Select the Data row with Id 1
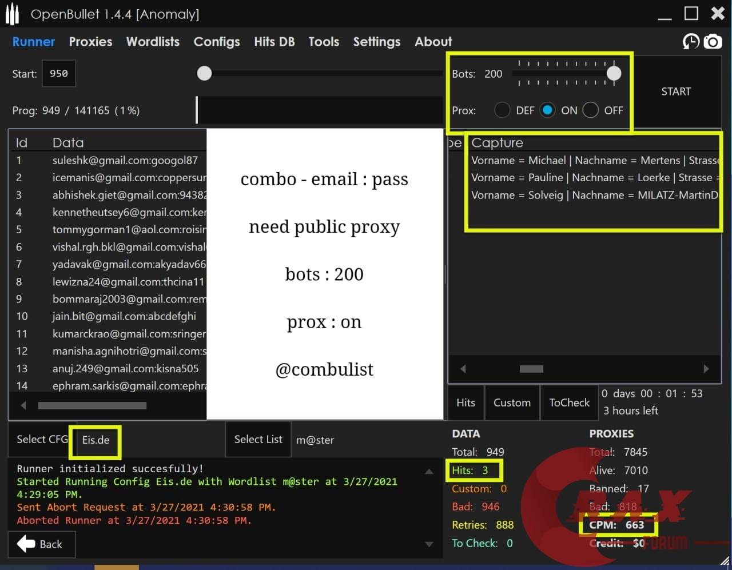Image resolution: width=732 pixels, height=570 pixels. 109,160
